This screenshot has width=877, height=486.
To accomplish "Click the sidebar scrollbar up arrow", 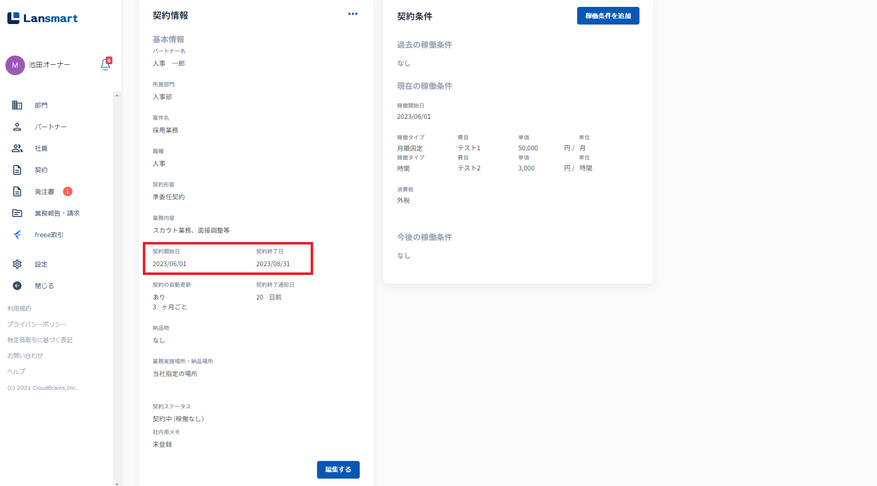I will 117,95.
